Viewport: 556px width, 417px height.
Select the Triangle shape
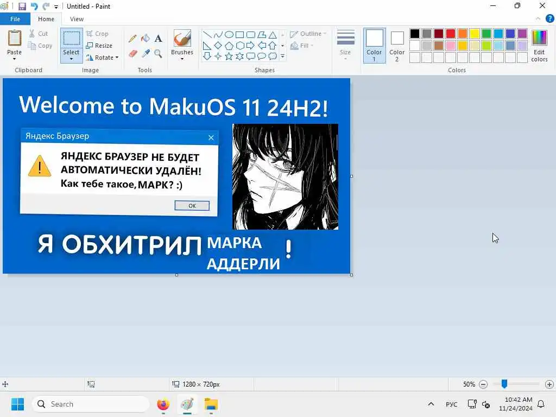pyautogui.click(x=273, y=34)
